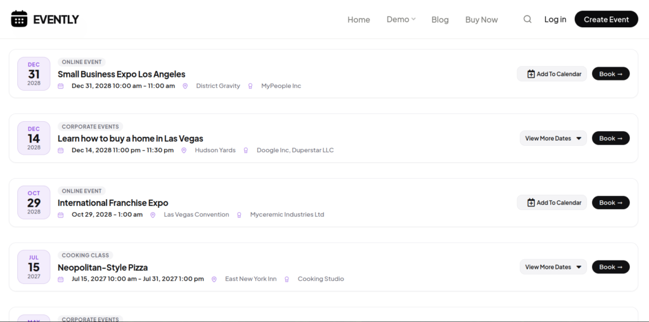Open the Blog nav item
The image size is (649, 322).
click(440, 20)
